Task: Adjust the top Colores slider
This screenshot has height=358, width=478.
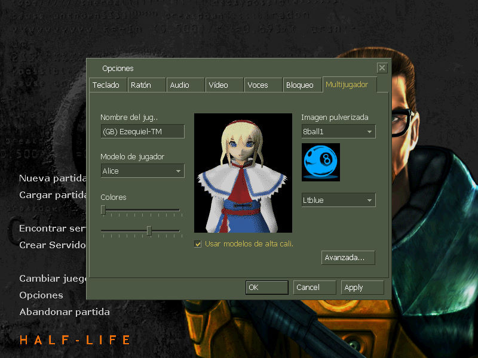Action: point(103,210)
